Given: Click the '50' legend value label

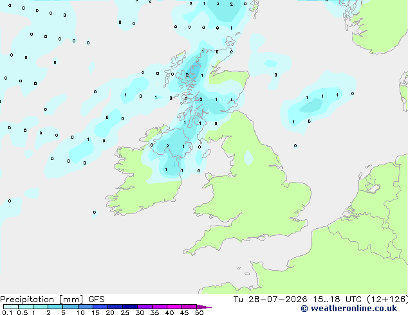Looking at the screenshot, I should click(x=199, y=312).
